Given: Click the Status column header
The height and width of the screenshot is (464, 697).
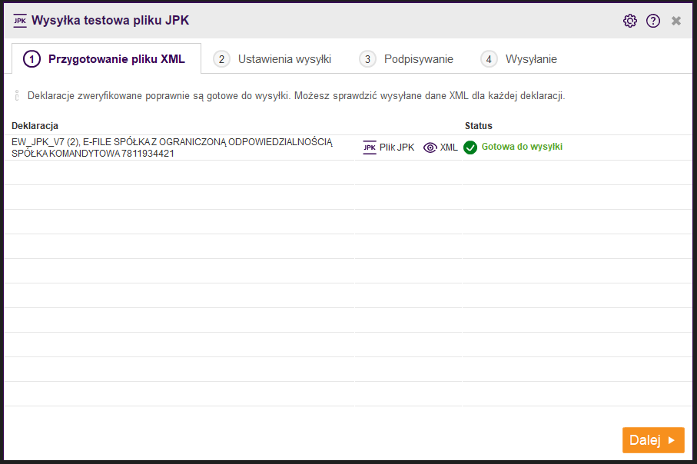Looking at the screenshot, I should tap(478, 126).
